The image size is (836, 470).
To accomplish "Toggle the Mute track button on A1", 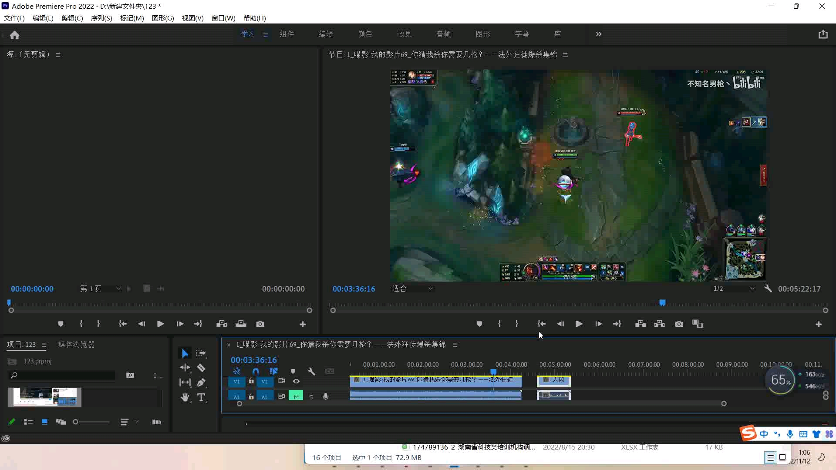I will pos(296,396).
